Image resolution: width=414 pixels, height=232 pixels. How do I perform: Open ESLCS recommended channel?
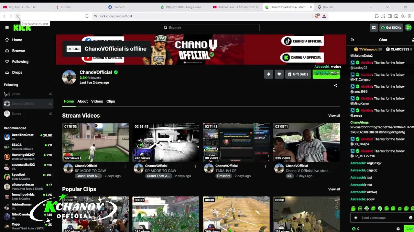(x=28, y=147)
